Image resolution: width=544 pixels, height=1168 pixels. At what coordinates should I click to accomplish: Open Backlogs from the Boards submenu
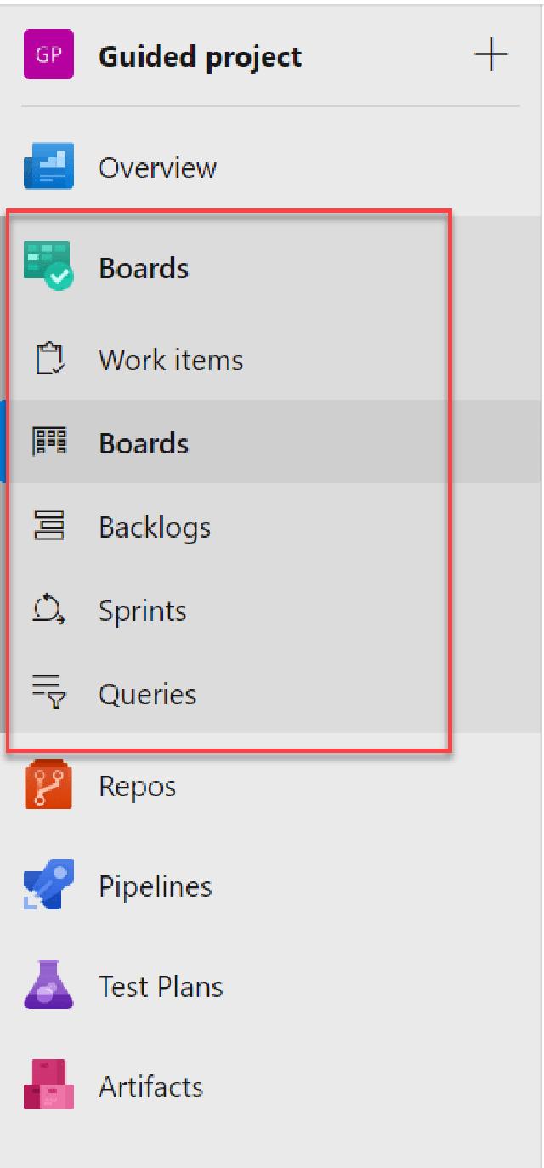tap(155, 527)
